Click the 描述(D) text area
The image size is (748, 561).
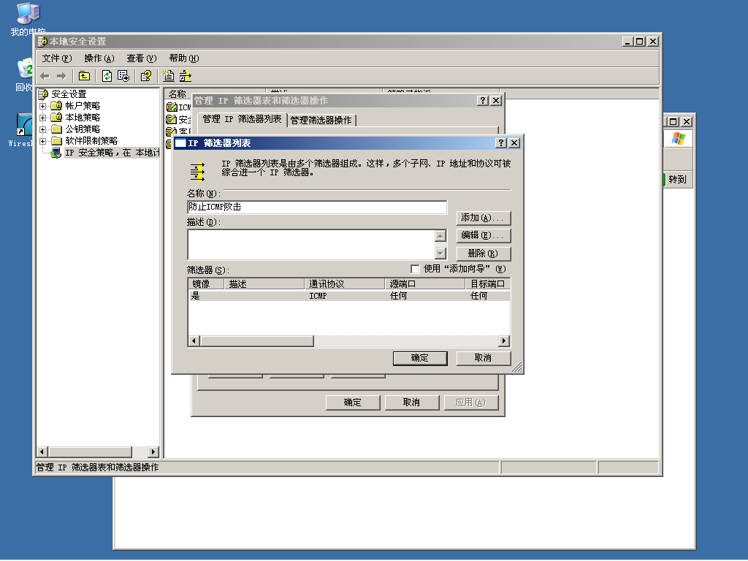click(311, 244)
